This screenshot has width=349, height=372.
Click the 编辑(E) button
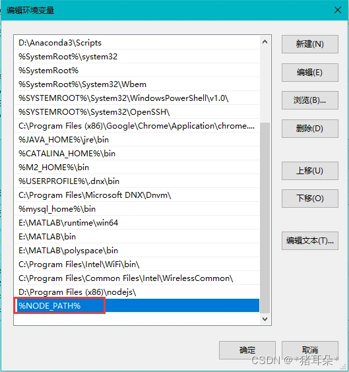point(310,73)
